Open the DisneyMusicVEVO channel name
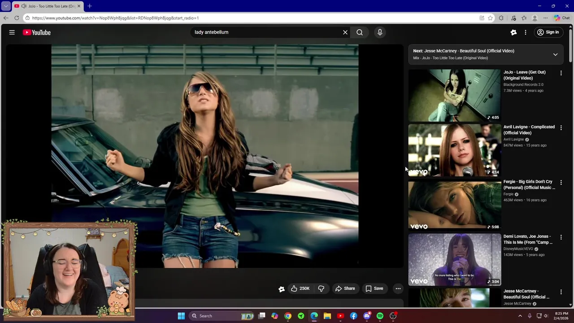The image size is (574, 323). click(518, 249)
